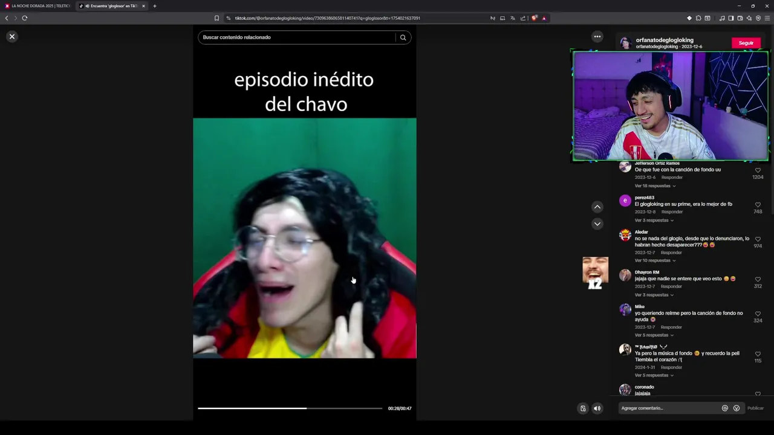
Task: Like perez483's comment heart
Action: click(x=758, y=205)
